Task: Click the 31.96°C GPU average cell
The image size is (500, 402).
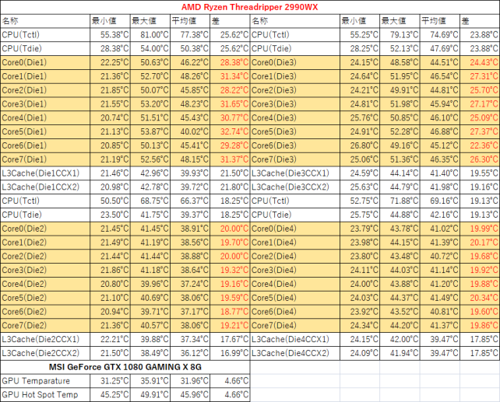Action: [x=190, y=381]
